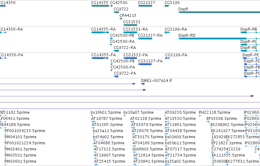
Task: Select the CG31327 gene bar
Action: [145, 6]
